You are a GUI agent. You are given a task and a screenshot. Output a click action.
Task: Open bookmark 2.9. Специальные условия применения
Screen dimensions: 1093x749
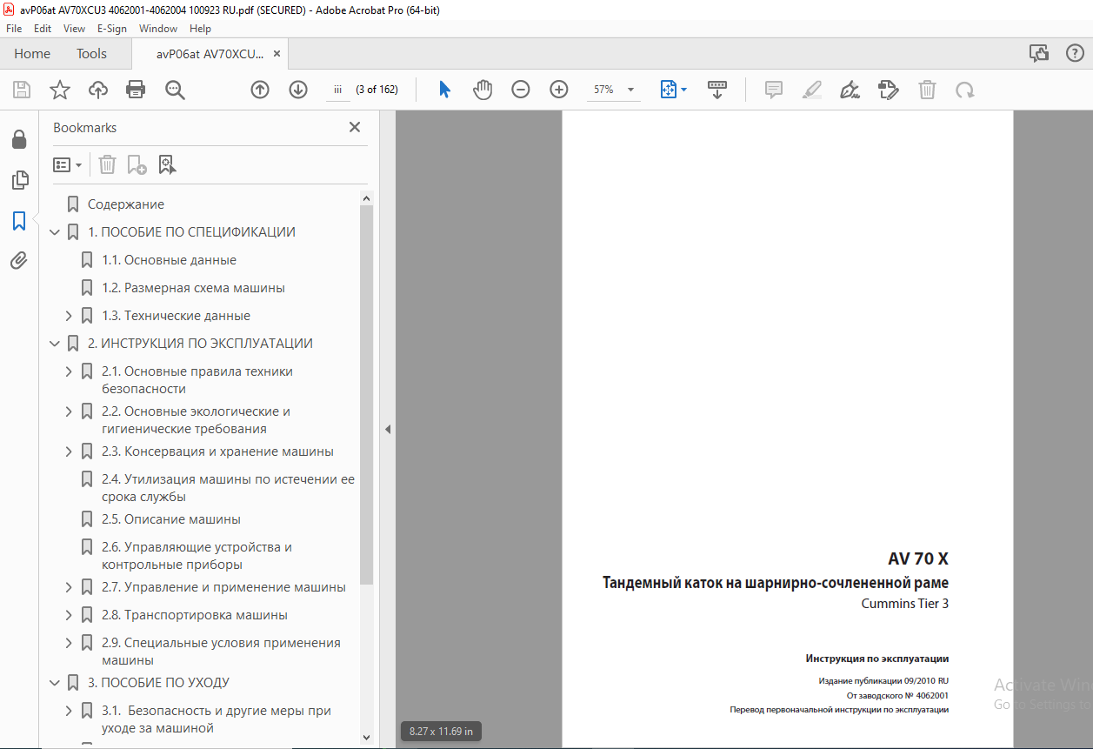tap(221, 652)
